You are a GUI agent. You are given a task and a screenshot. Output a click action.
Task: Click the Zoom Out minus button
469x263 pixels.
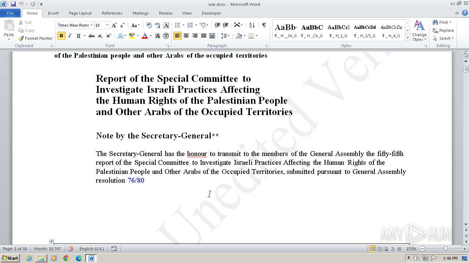tap(422, 249)
